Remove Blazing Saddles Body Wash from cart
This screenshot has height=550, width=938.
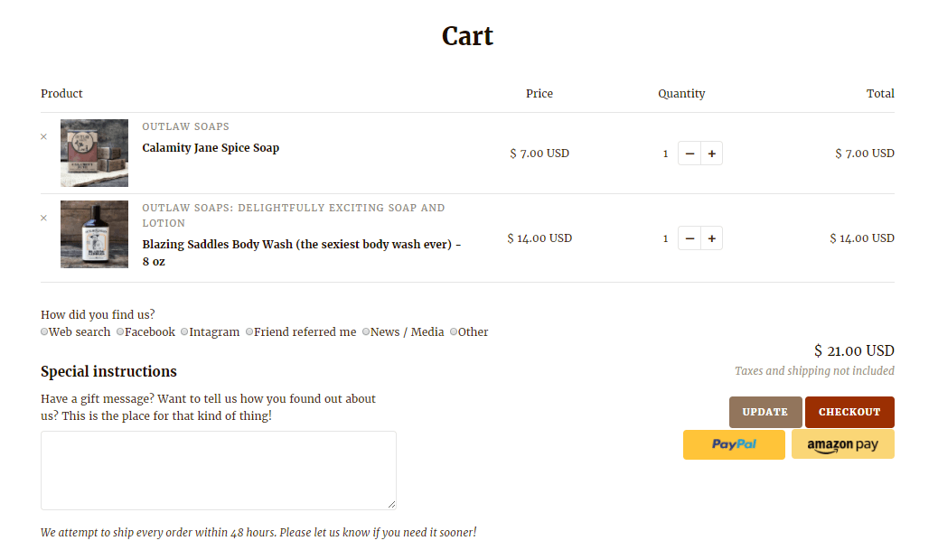point(43,219)
